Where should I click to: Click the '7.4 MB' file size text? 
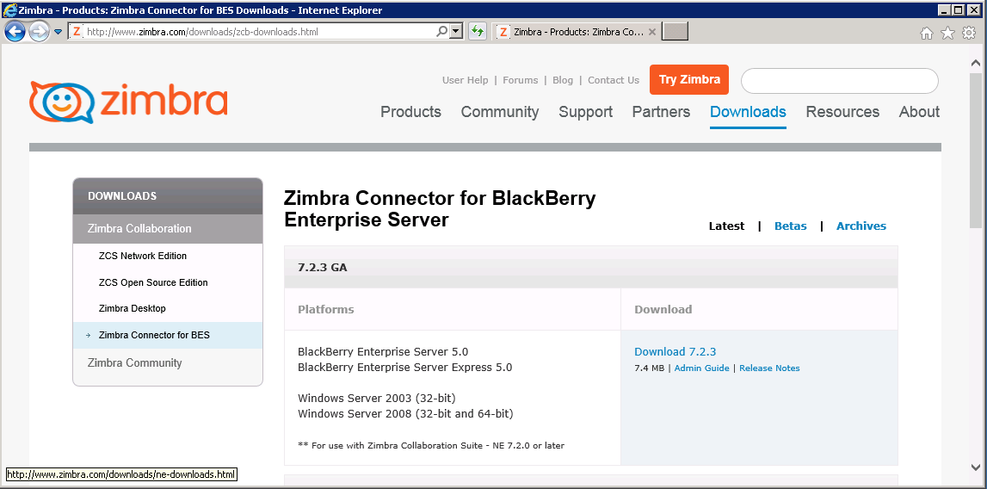[x=649, y=368]
